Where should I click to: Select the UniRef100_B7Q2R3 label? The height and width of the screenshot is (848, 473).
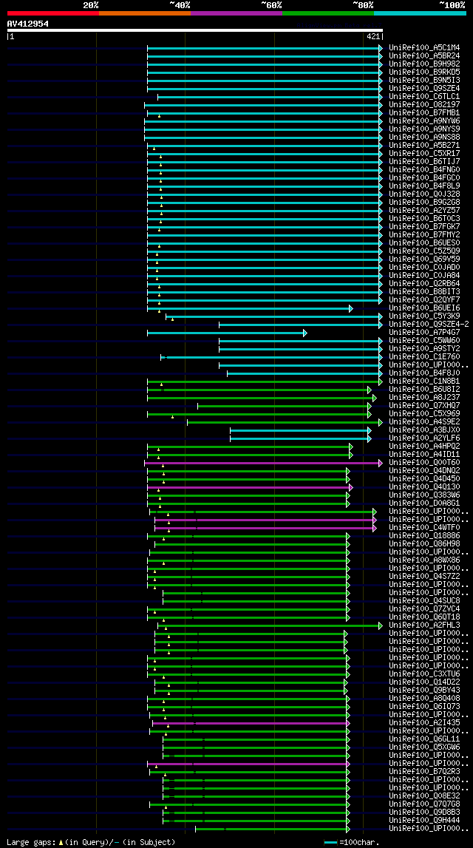(424, 771)
